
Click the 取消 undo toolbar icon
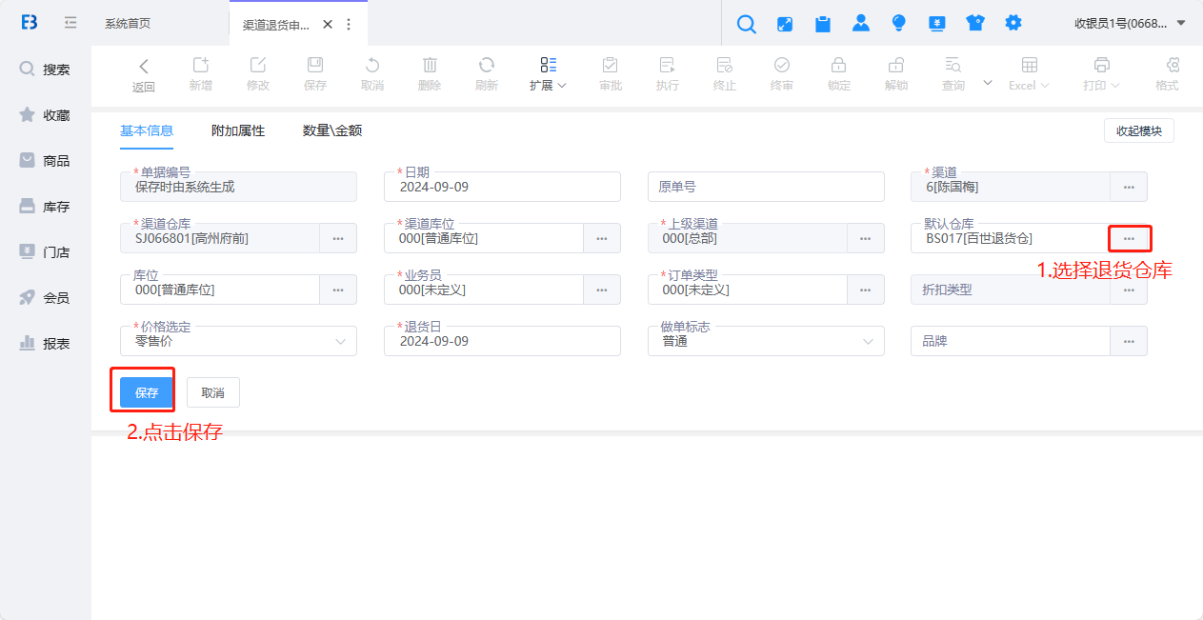[372, 65]
